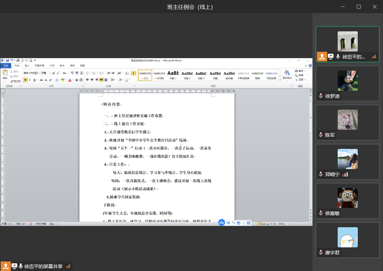Click the spell check icon in Word status bar

[31, 224]
